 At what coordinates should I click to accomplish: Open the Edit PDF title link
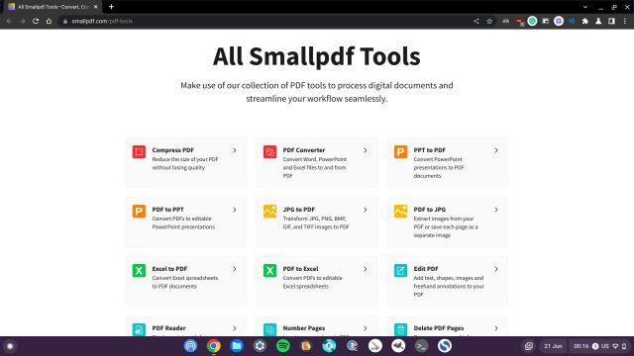426,269
